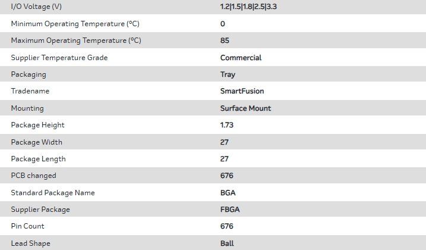Image resolution: width=426 pixels, height=250 pixels.
Task: Click the Pin Count label
Action: [x=27, y=226]
